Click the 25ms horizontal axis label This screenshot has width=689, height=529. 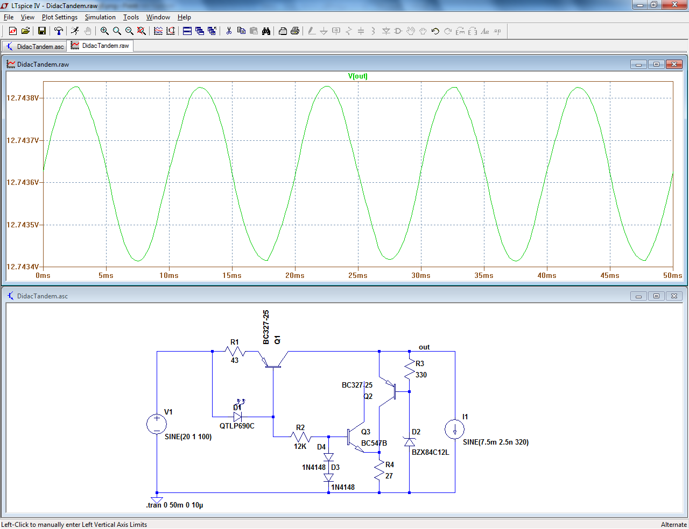pyautogui.click(x=358, y=275)
